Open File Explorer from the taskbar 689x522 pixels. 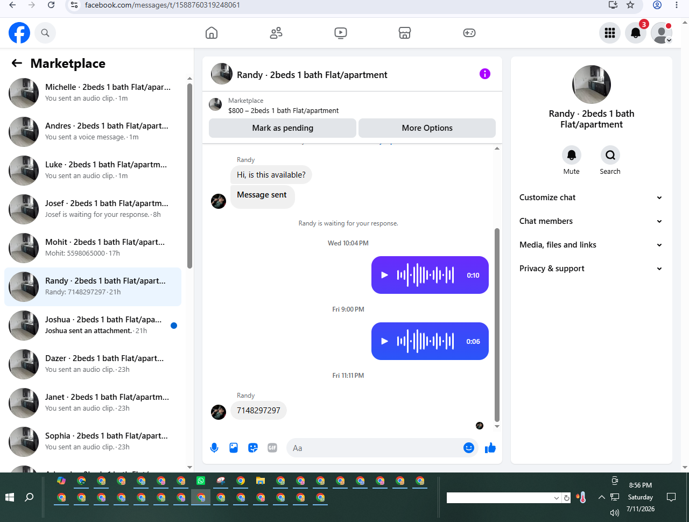261,481
